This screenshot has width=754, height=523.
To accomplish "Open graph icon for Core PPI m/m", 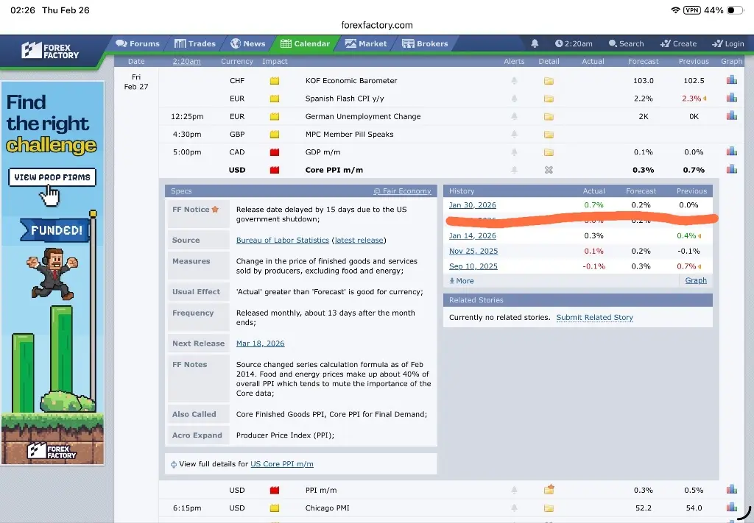I will click(x=732, y=168).
